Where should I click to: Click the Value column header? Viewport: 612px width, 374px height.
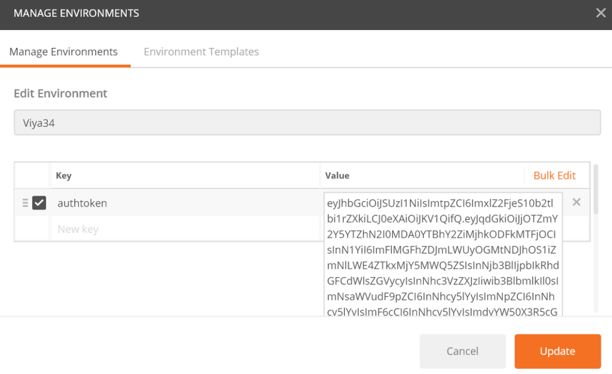(338, 176)
